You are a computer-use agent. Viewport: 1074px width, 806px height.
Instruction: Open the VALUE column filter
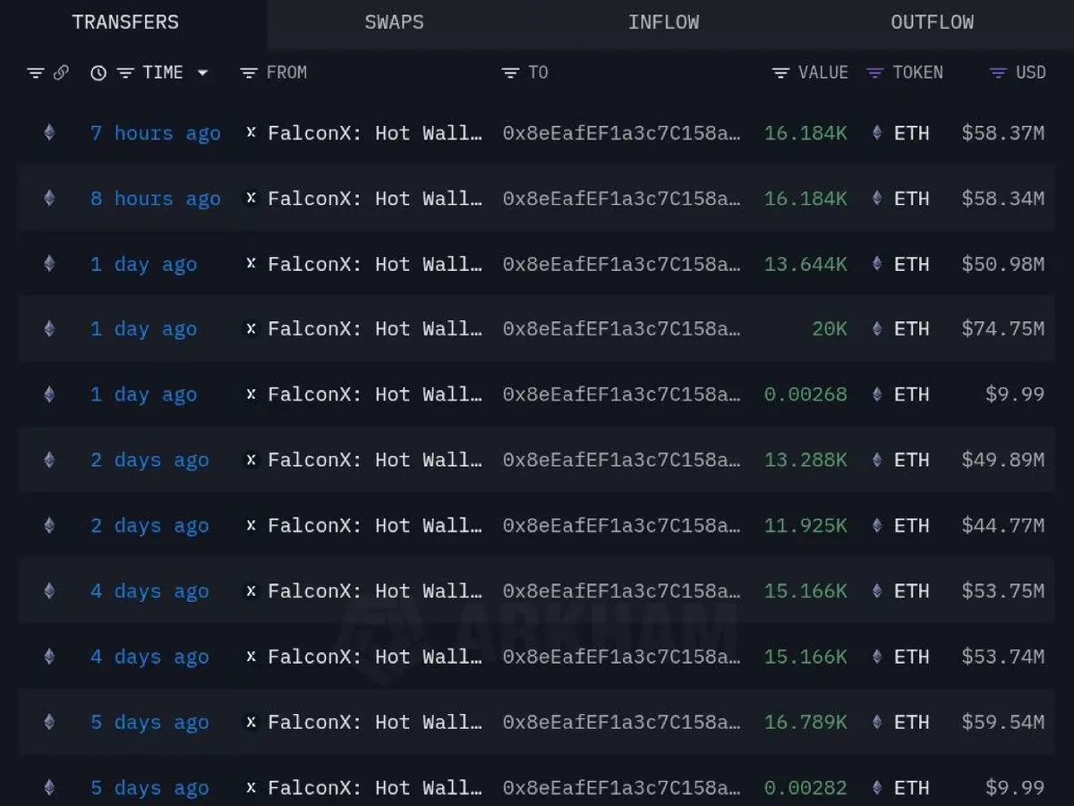pos(780,73)
